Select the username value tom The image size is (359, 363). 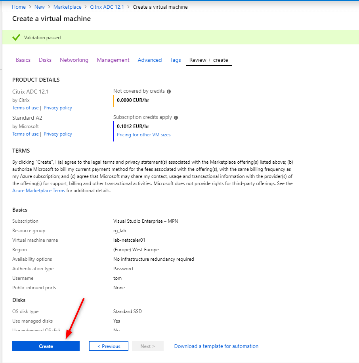pyautogui.click(x=117, y=278)
